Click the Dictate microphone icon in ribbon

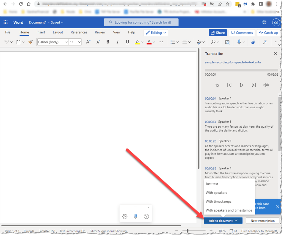pyautogui.click(x=239, y=42)
